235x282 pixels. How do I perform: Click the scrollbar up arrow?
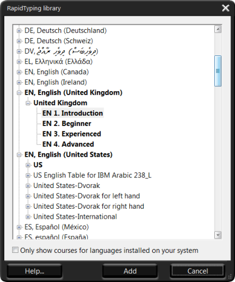pos(218,29)
